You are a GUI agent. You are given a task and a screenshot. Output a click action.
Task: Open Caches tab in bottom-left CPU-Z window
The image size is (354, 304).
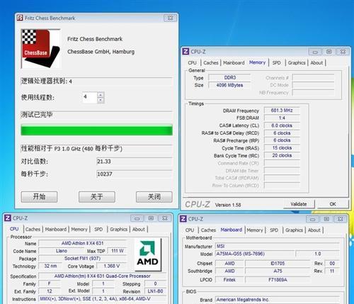33,229
